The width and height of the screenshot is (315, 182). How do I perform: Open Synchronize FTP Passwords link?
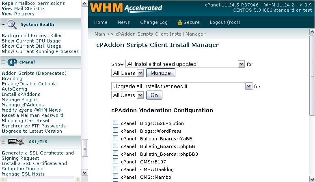(x=34, y=126)
